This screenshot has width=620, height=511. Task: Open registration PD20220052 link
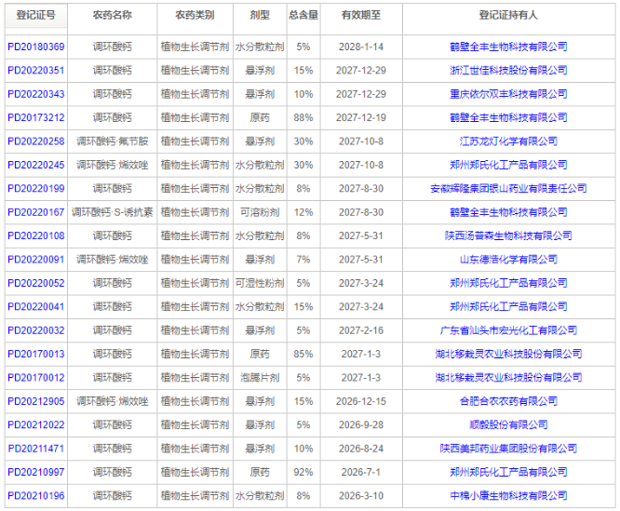pyautogui.click(x=36, y=283)
